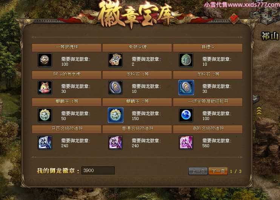The width and height of the screenshot is (280, 200).
Task: Close the 徽章宝库 window with red X
Action: coord(234,18)
